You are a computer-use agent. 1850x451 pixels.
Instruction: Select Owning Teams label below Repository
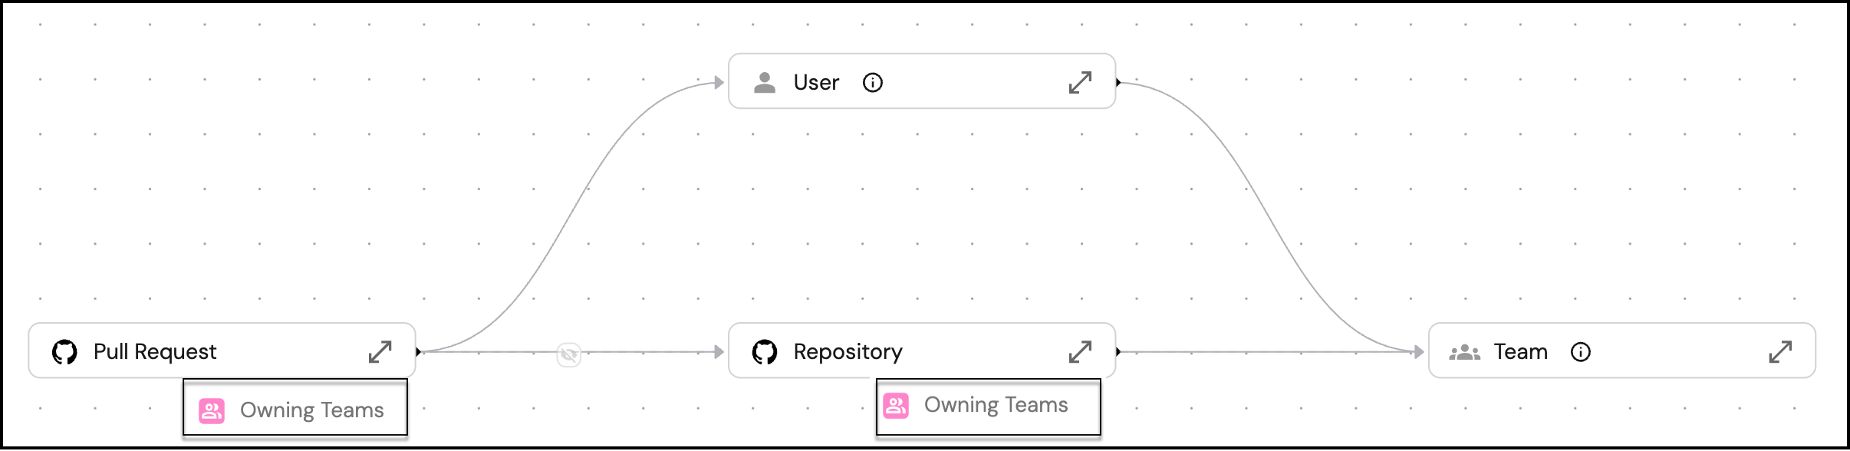[x=996, y=405]
